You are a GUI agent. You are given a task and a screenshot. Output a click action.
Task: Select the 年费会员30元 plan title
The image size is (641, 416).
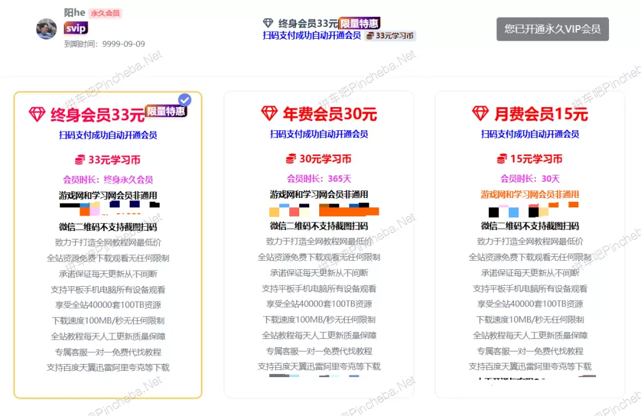click(x=330, y=114)
